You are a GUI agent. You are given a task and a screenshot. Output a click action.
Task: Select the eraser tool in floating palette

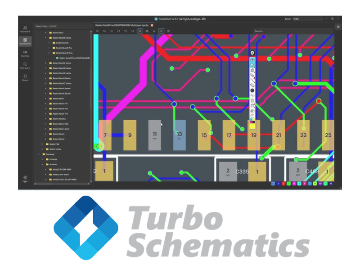click(x=252, y=85)
